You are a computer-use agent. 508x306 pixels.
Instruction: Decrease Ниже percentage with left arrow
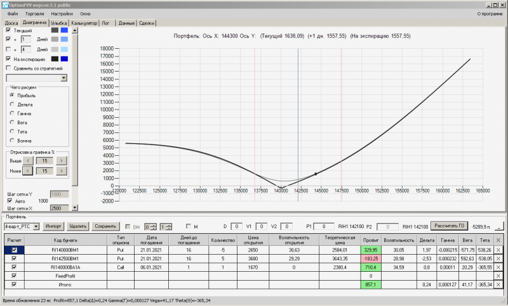coord(28,171)
